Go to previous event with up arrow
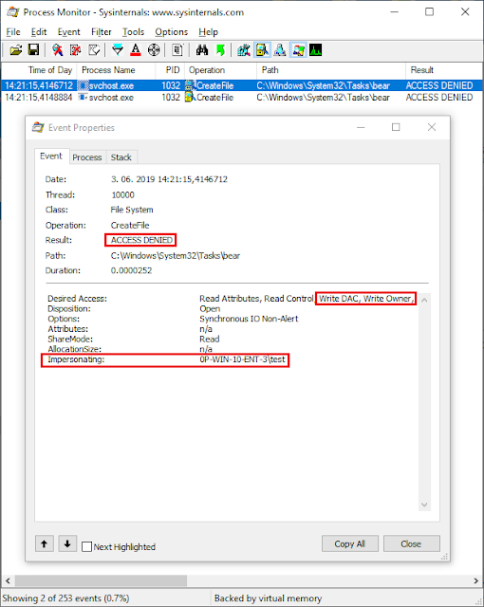484x607 pixels. click(45, 543)
